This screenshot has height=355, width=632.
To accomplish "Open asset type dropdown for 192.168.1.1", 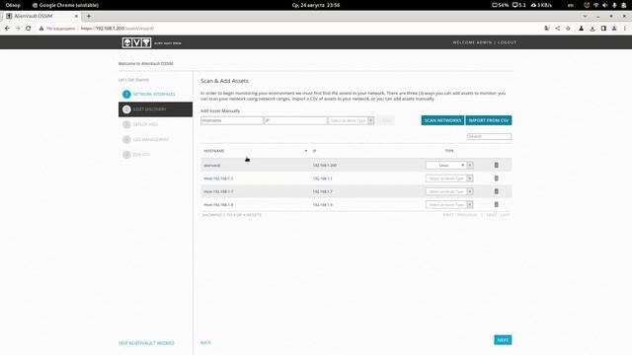I will click(x=449, y=178).
